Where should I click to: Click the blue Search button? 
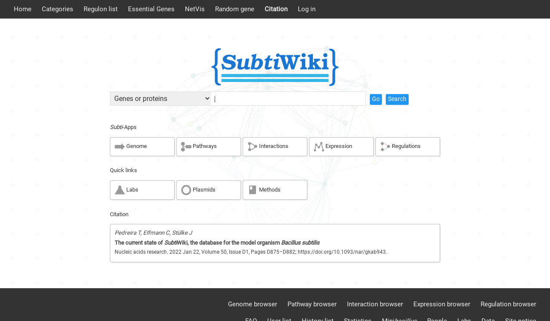click(397, 99)
